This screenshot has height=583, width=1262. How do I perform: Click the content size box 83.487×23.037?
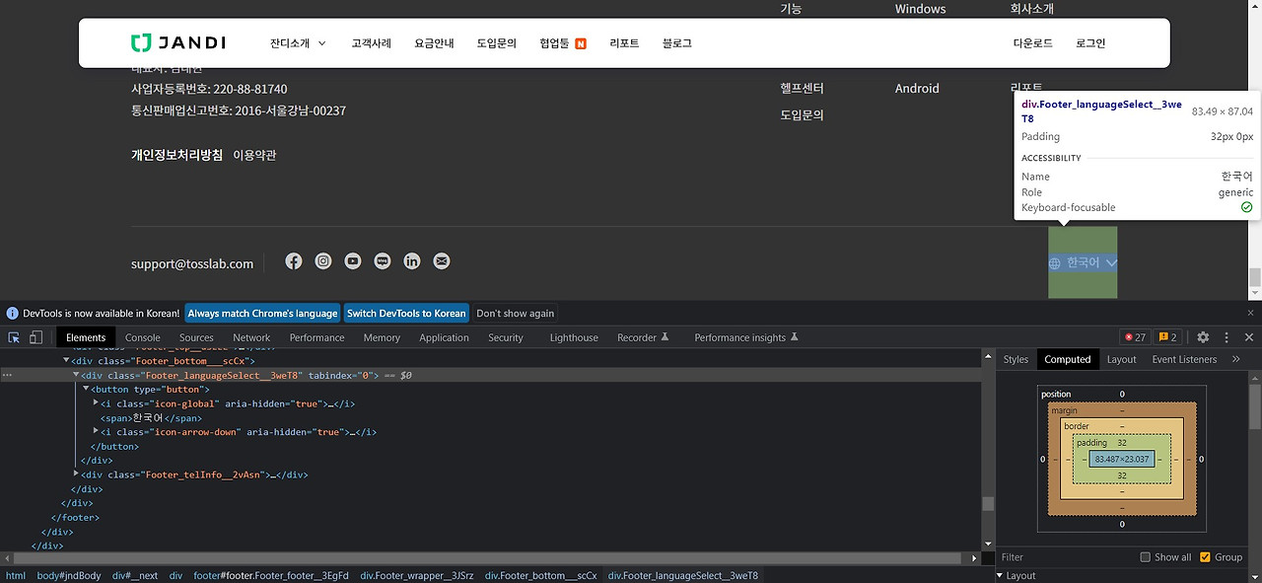pos(1122,460)
